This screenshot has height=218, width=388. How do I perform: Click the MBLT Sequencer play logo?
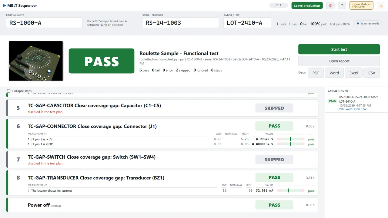[x=5, y=5]
